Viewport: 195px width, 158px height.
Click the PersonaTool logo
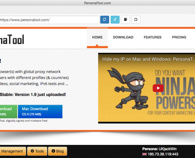(x=12, y=39)
